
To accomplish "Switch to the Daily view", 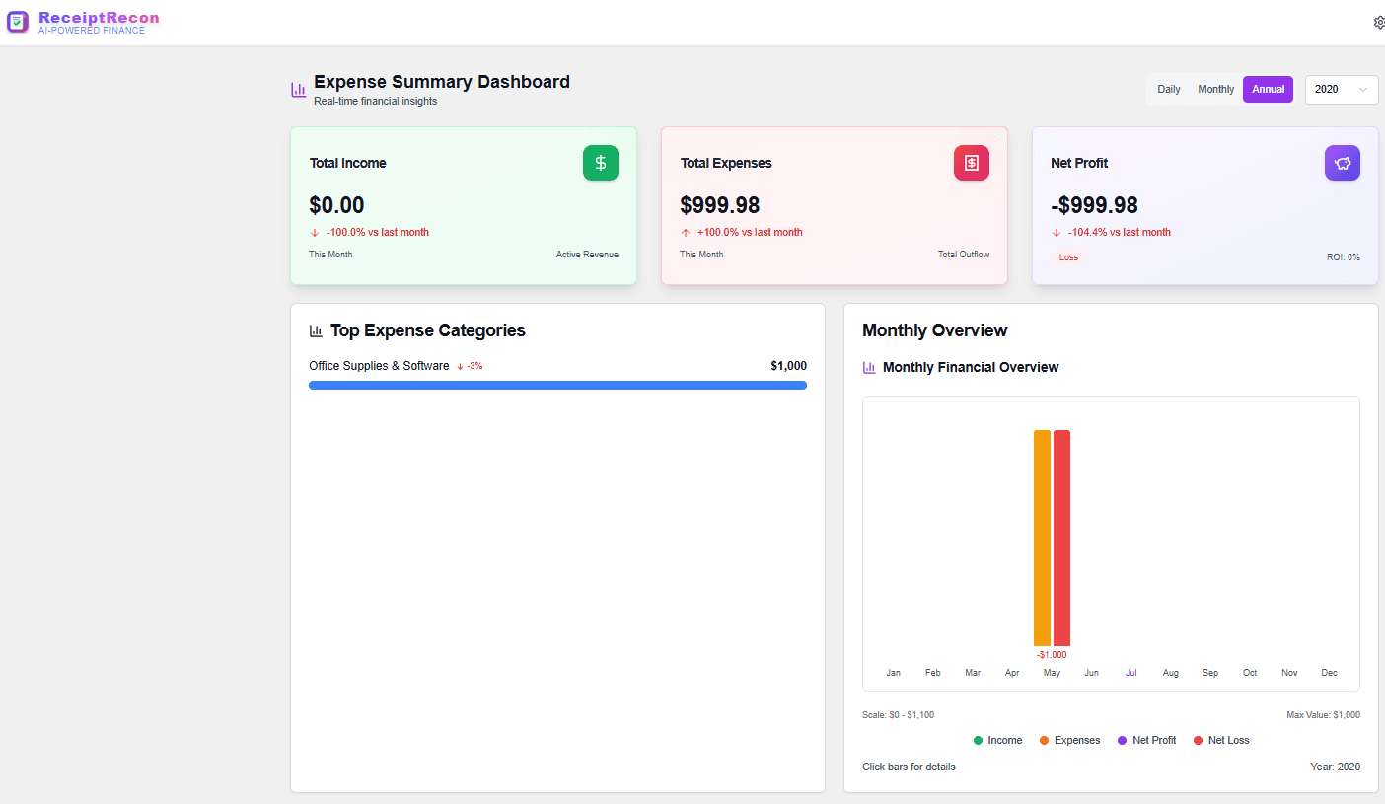I will tap(1168, 89).
